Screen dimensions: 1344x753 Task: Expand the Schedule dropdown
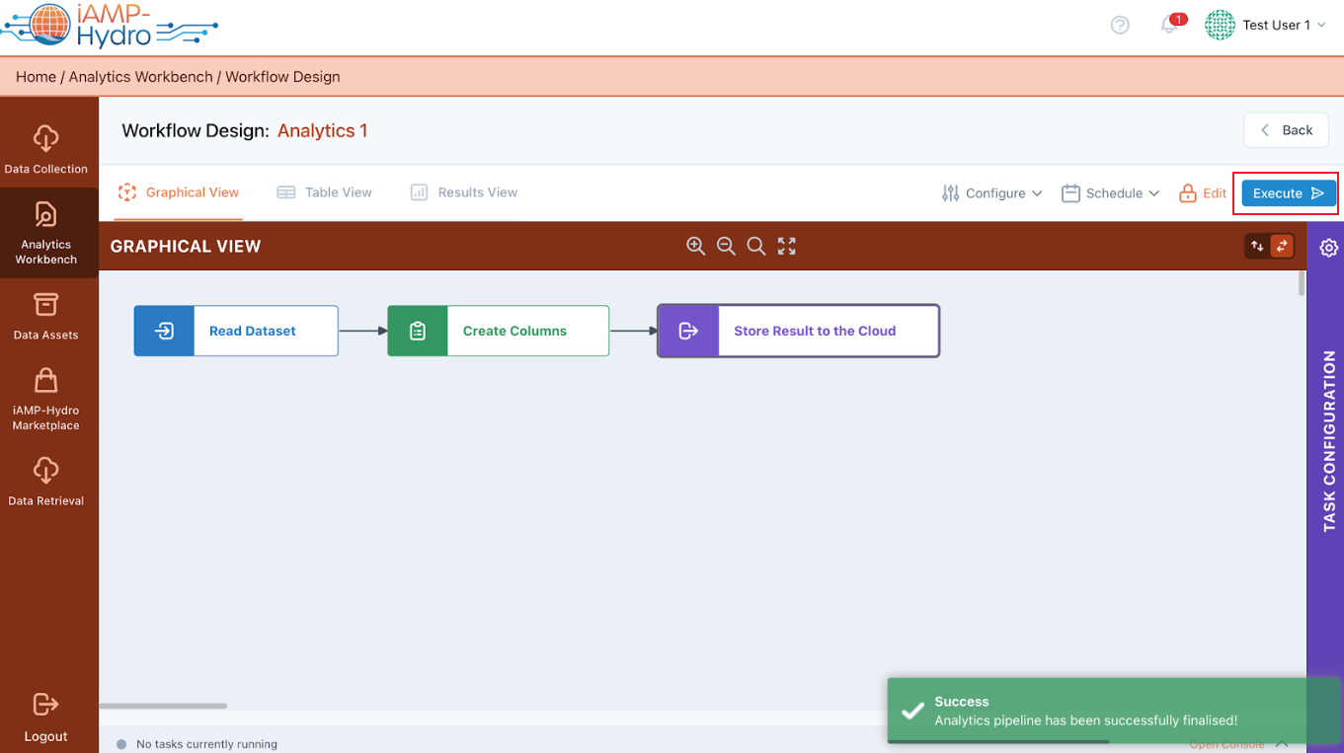click(x=1111, y=193)
